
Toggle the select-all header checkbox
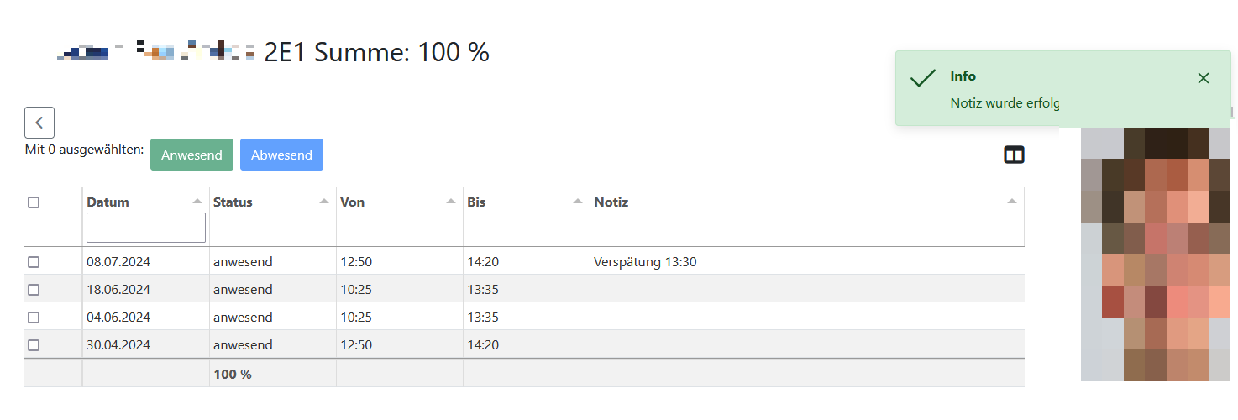pos(34,202)
